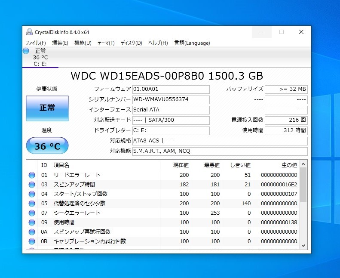Select the C: E: disk tab
Viewport: 340px width, 278px height.
(x=40, y=58)
